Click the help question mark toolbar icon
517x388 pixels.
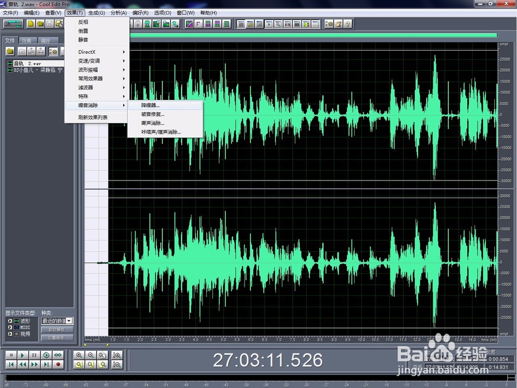coord(348,24)
